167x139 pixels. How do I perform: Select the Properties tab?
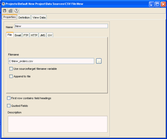point(9,17)
